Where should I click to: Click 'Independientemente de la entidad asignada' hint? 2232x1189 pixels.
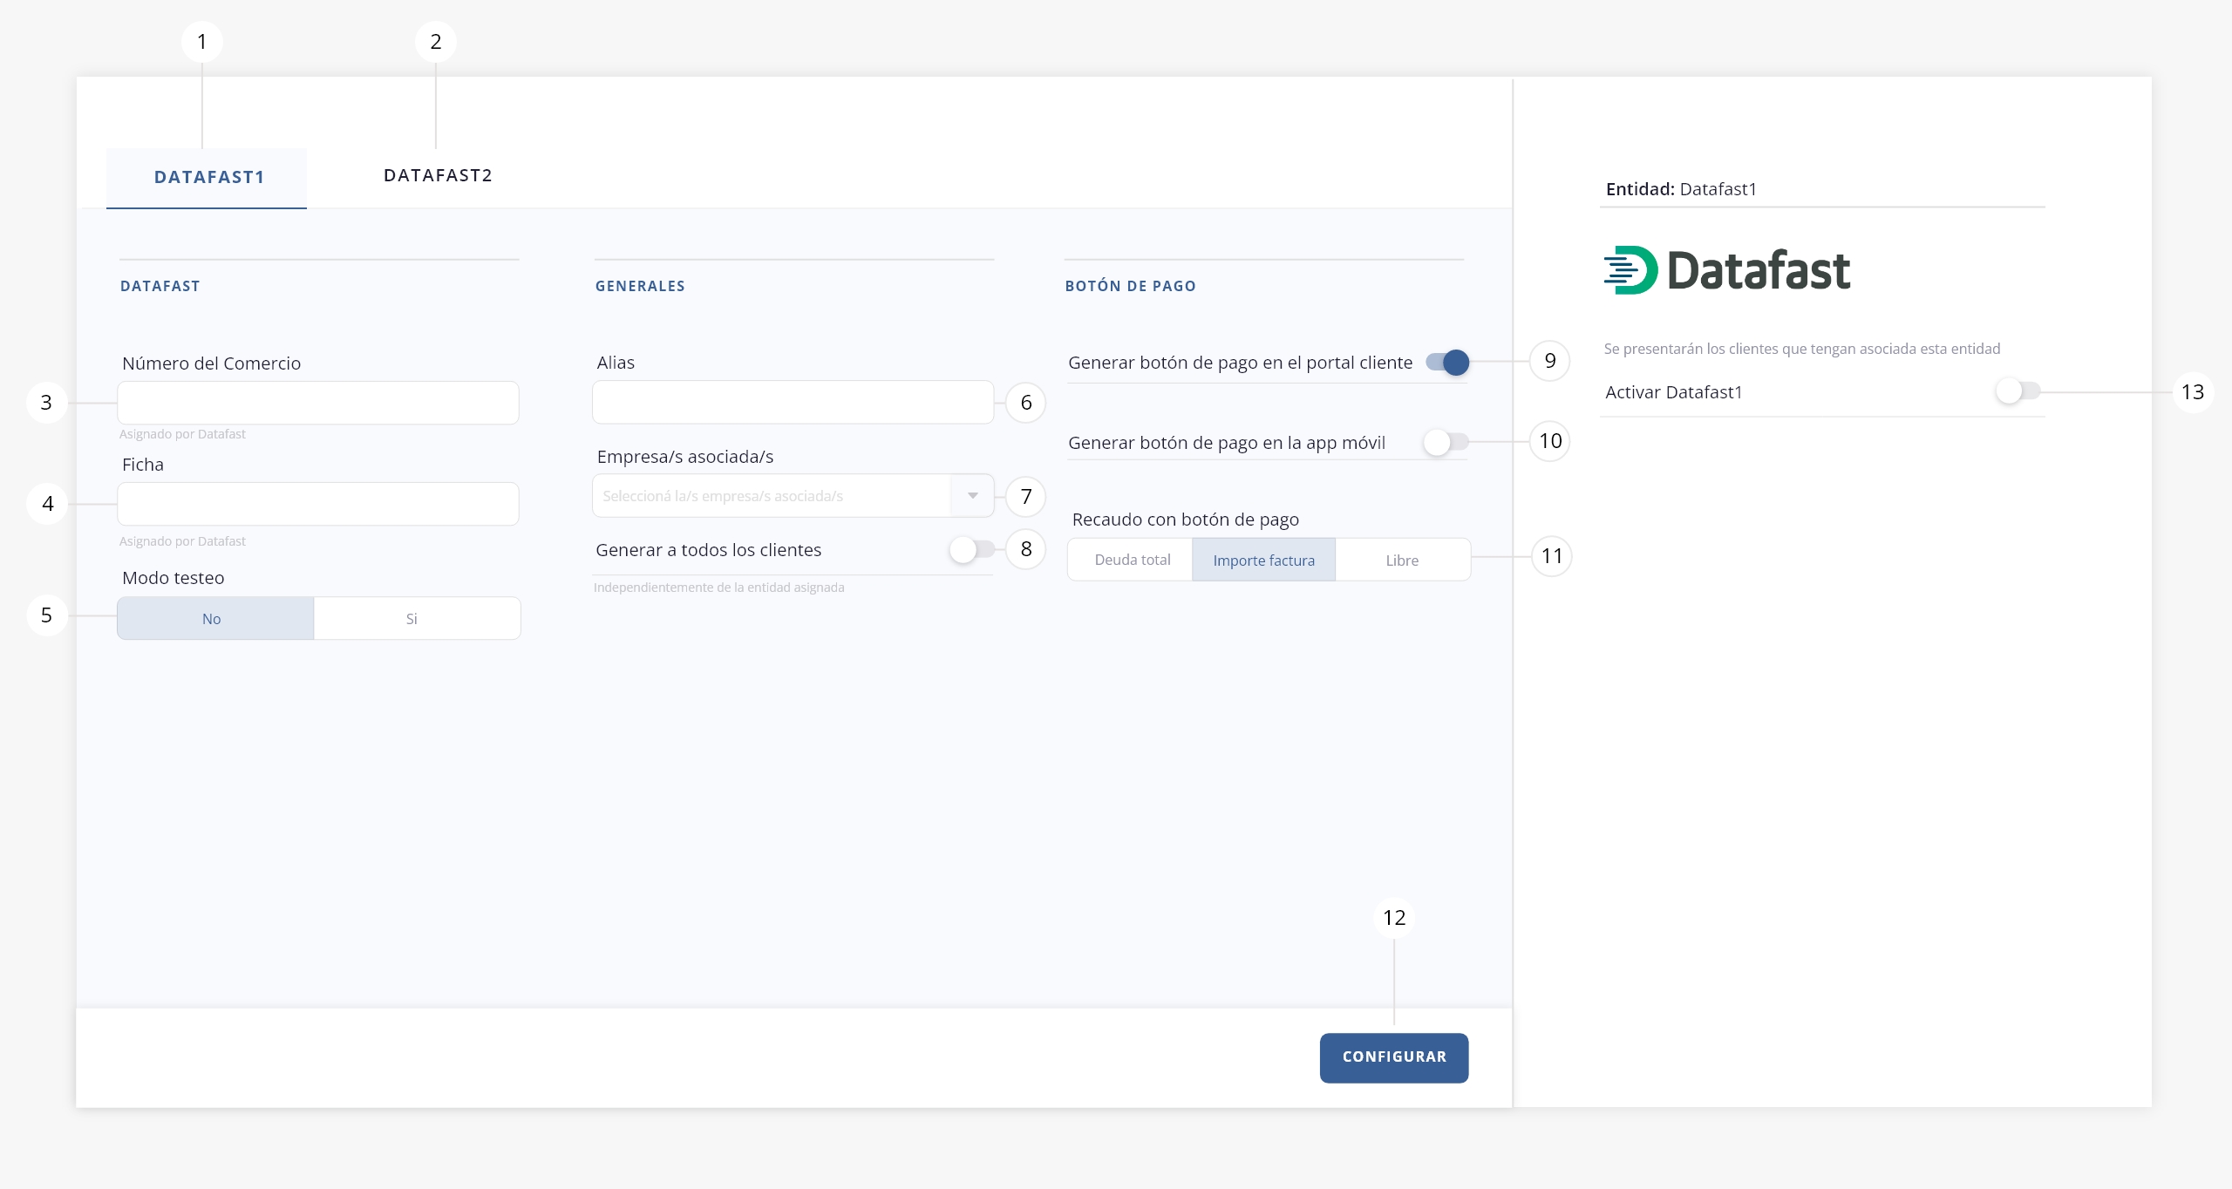[718, 588]
